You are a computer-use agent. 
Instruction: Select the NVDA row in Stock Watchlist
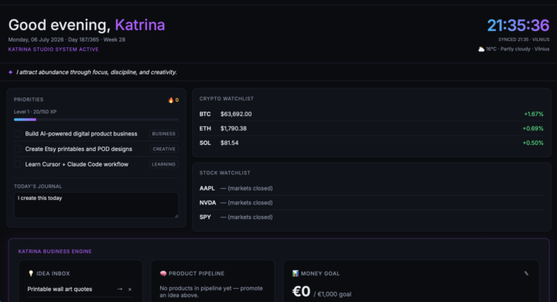tap(371, 203)
